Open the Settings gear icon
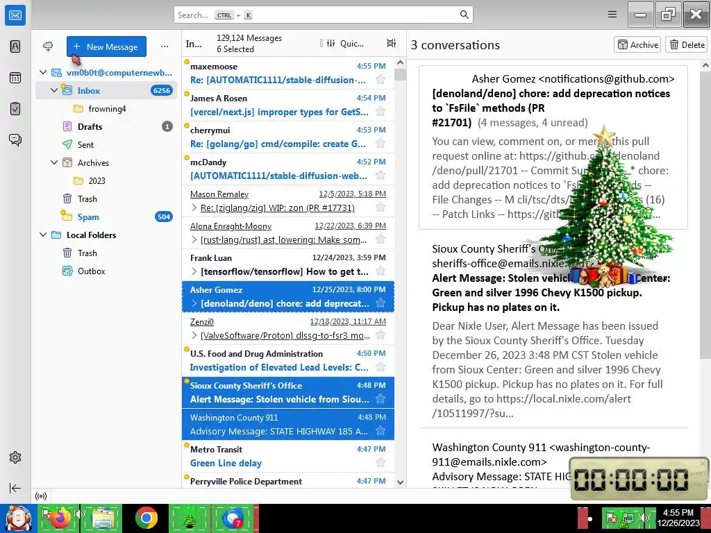 (15, 457)
